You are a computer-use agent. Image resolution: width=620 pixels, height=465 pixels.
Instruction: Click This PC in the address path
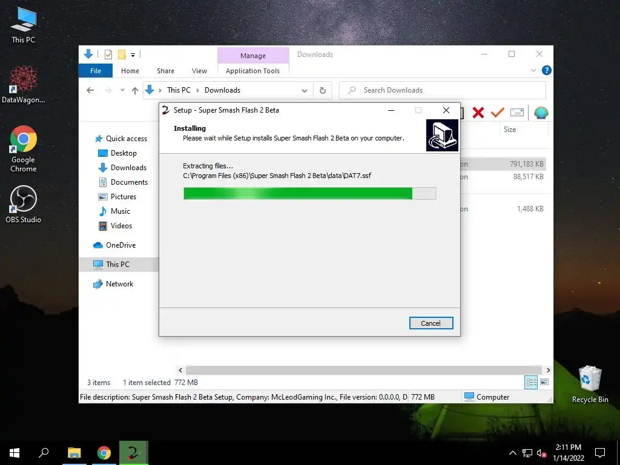coord(179,90)
